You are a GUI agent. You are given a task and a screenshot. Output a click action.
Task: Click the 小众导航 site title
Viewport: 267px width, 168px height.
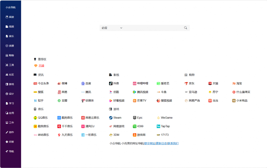(10, 7)
